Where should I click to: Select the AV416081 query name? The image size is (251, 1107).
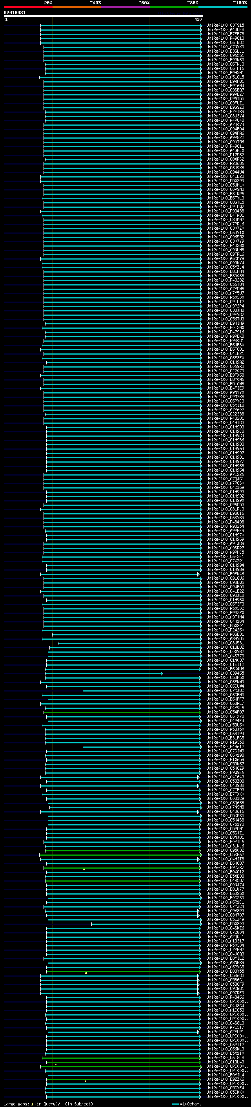(x=15, y=13)
